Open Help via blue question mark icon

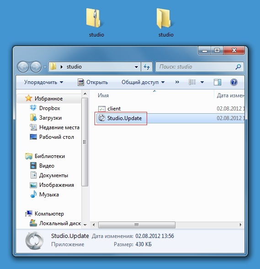233,82
